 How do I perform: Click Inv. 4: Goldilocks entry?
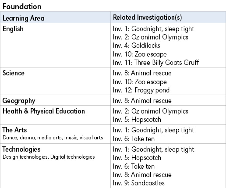coord(137,46)
